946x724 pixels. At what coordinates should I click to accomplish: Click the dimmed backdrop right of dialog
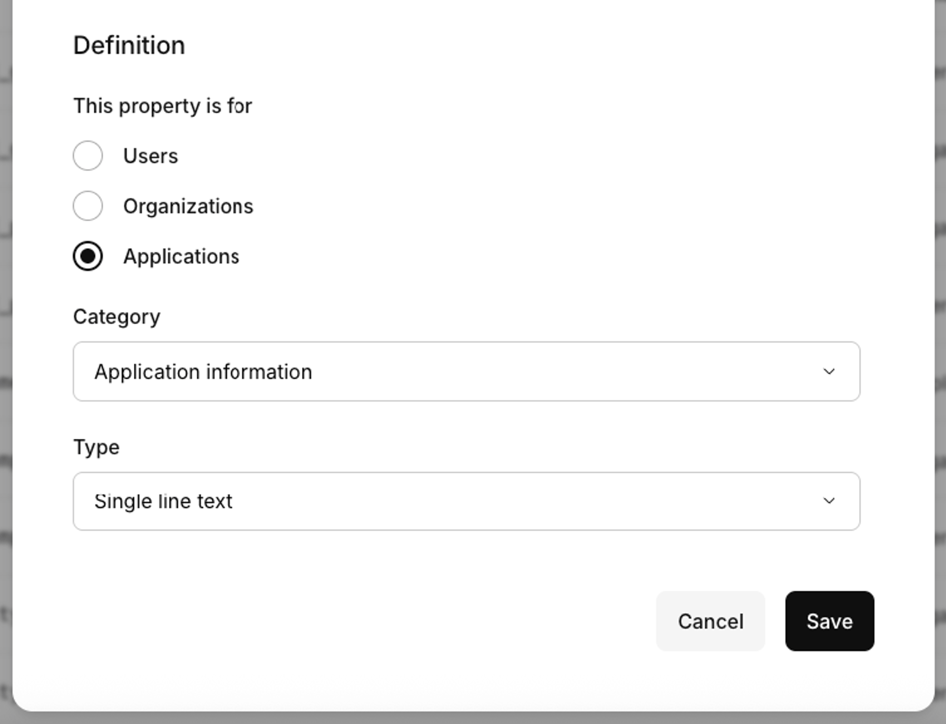tap(941, 345)
